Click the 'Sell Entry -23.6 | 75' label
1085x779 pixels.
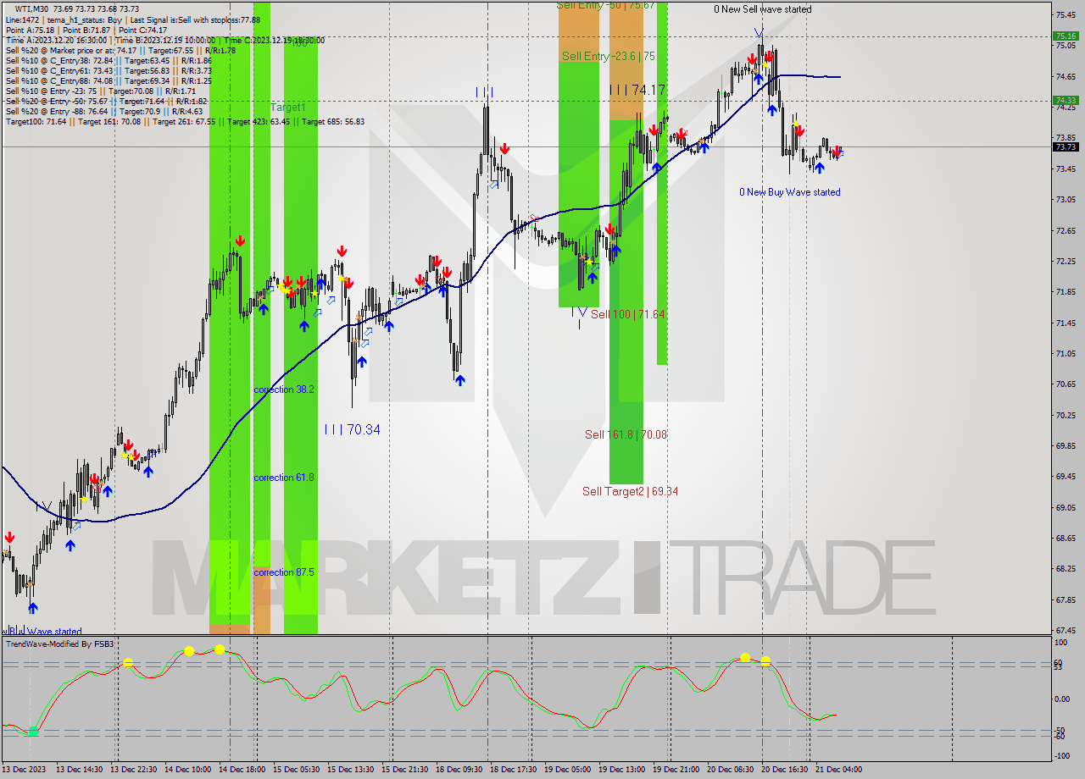(608, 56)
